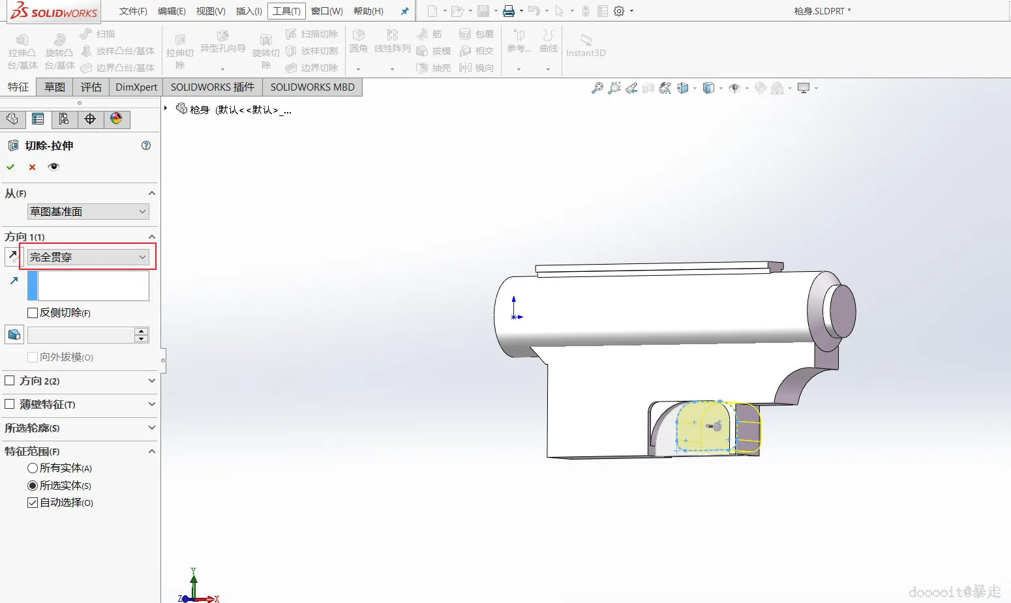
Task: Open the DimXpertManager crosshair tab icon
Action: pos(90,119)
